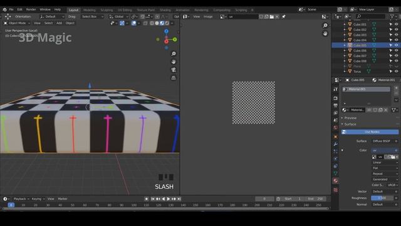This screenshot has width=401, height=226.
Task: Expand the Cube.004 tree row
Action: click(x=345, y=40)
